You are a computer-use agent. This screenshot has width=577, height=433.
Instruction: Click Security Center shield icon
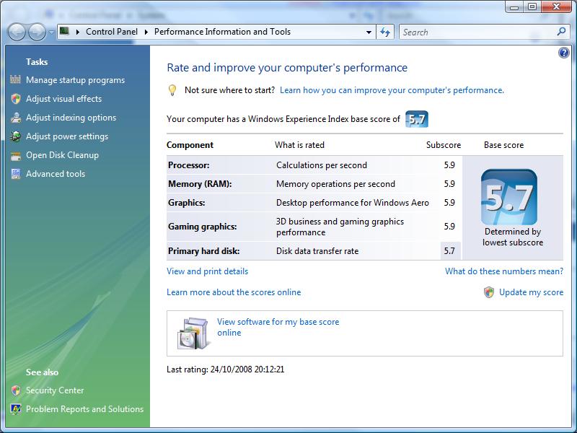[x=15, y=390]
